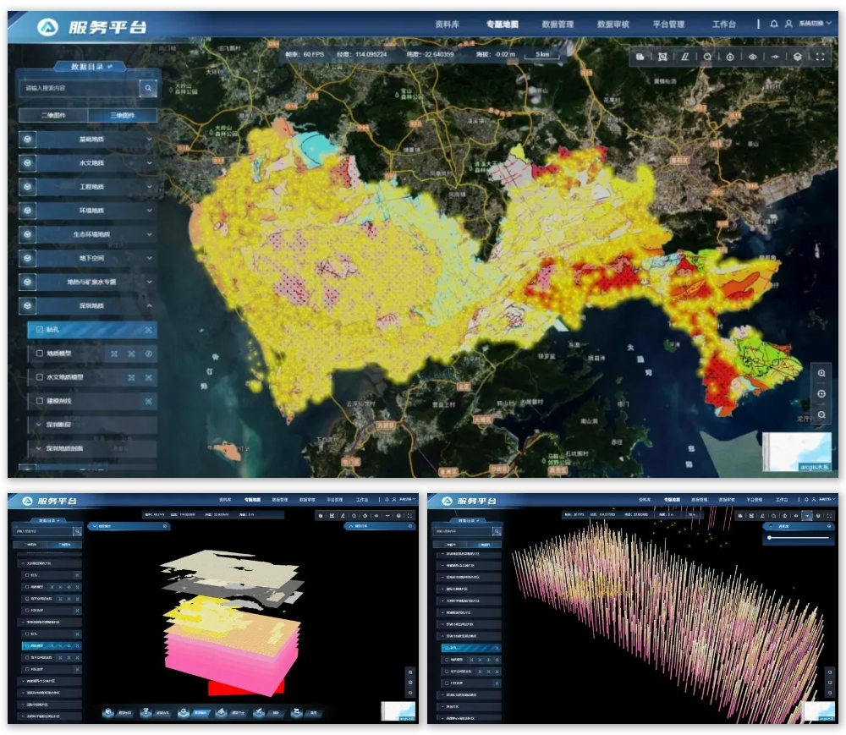Open the 数据管理 menu item
The width and height of the screenshot is (846, 735).
558,25
